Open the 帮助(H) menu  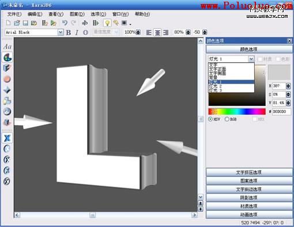click(x=142, y=14)
